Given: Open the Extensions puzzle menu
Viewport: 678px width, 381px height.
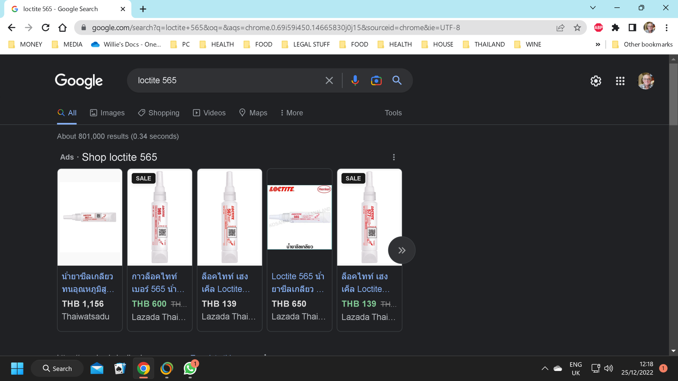Looking at the screenshot, I should [615, 28].
